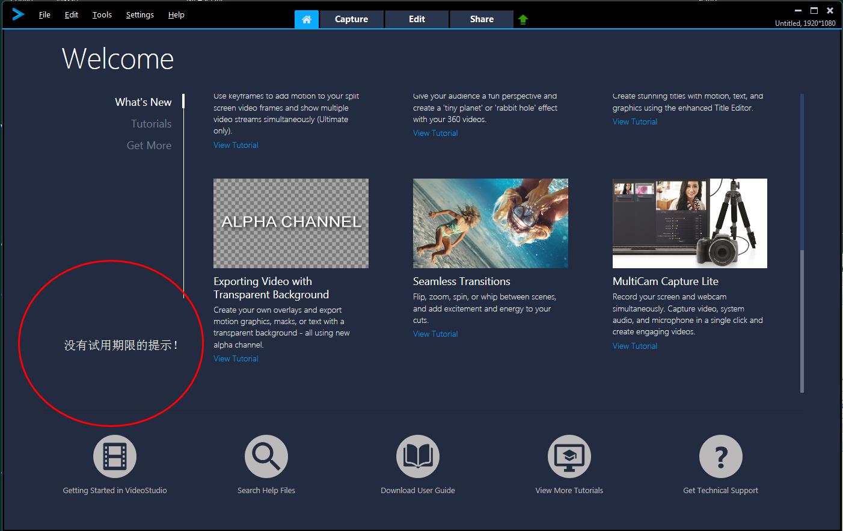Click the Search Help Files label

click(x=266, y=491)
